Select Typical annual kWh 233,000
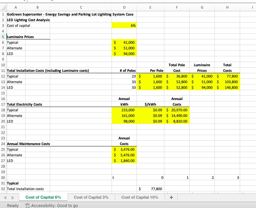 124,110
